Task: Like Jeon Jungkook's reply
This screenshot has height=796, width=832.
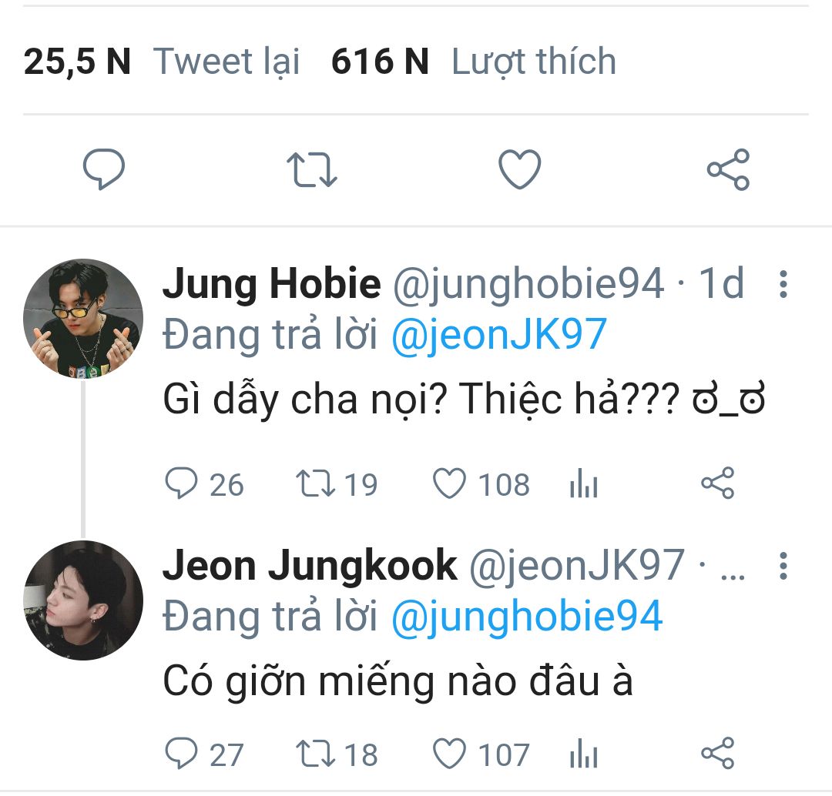Action: (450, 754)
